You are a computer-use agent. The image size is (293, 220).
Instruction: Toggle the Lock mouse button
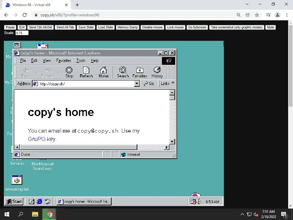point(175,27)
